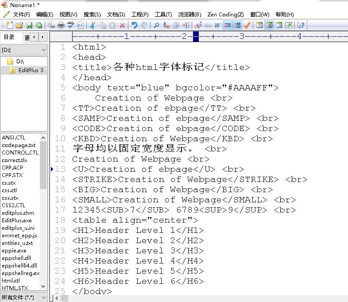Image resolution: width=348 pixels, height=302 pixels.
Task: Click the Cut scissors icon
Action: click(x=93, y=25)
